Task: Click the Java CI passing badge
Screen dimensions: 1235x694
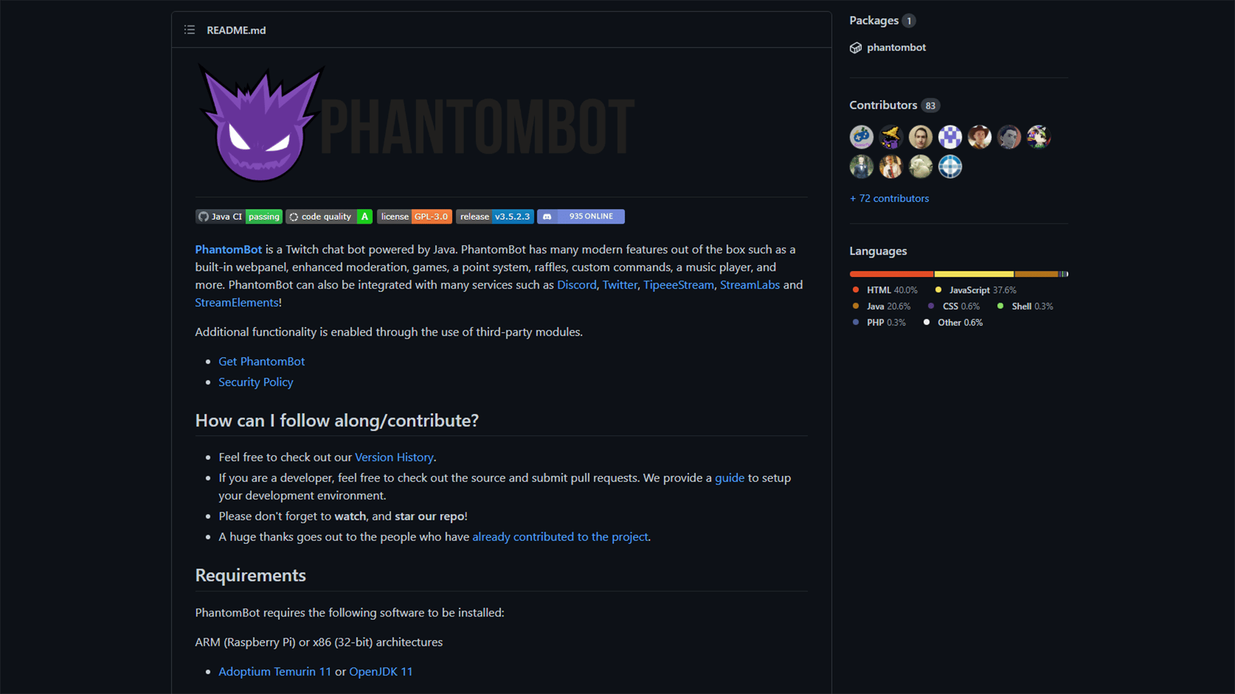Action: coord(239,217)
